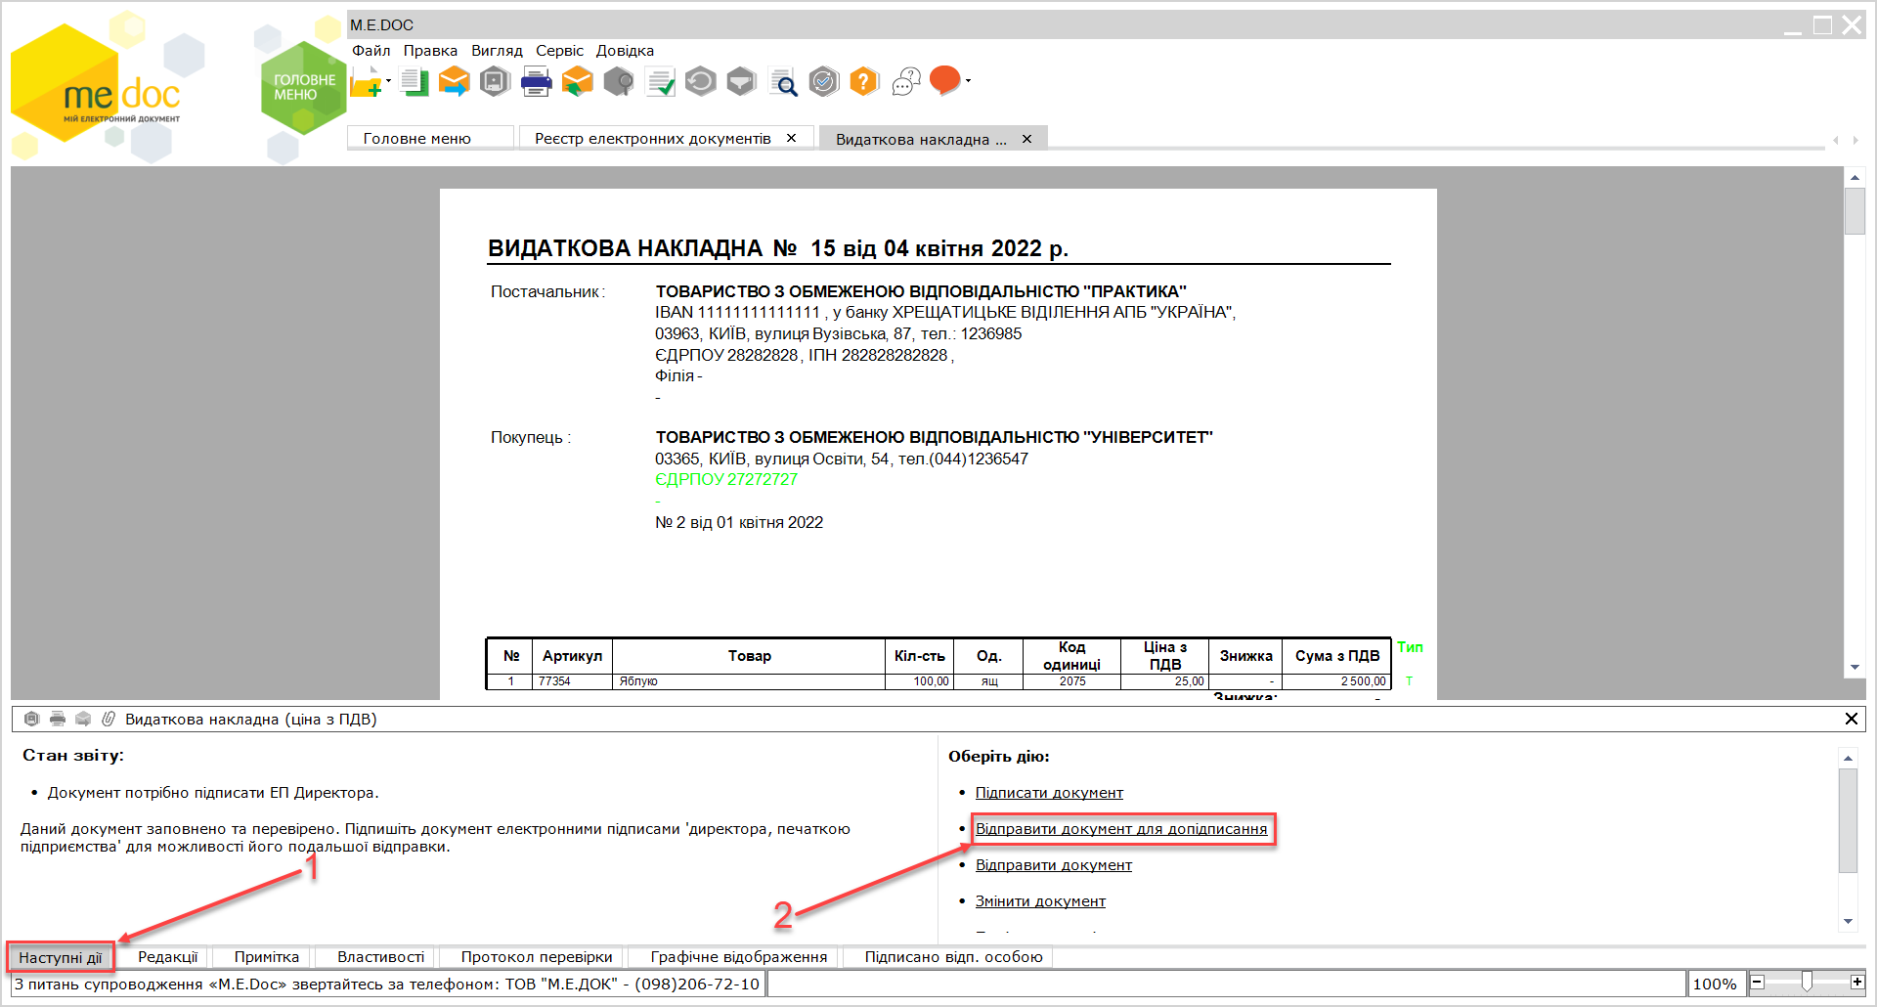Click the orange hexagon question mark help icon
This screenshot has height=1007, width=1877.
[x=864, y=82]
